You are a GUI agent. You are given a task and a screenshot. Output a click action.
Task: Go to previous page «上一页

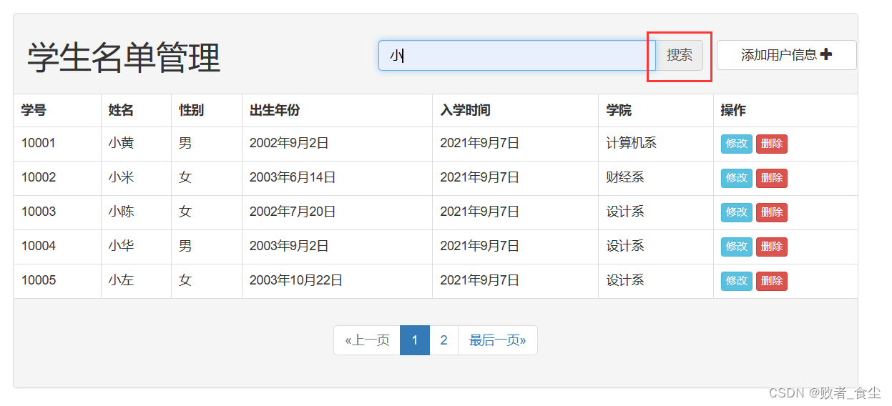click(x=367, y=340)
